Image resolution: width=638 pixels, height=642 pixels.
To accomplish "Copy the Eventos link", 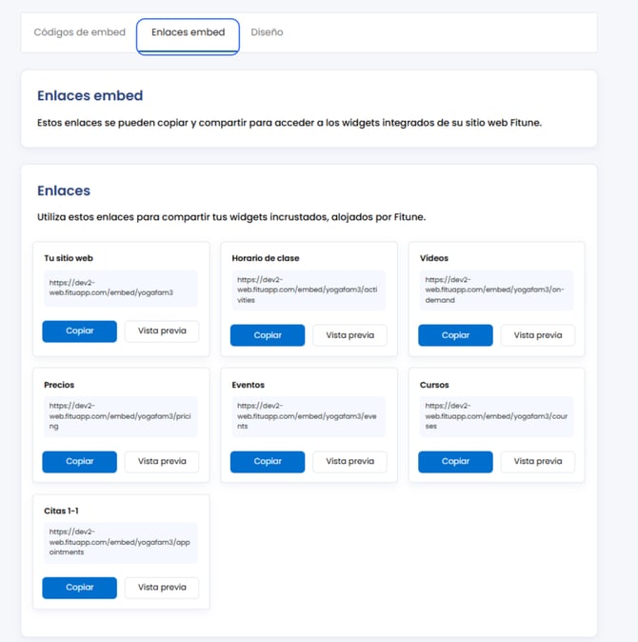I will tap(268, 461).
